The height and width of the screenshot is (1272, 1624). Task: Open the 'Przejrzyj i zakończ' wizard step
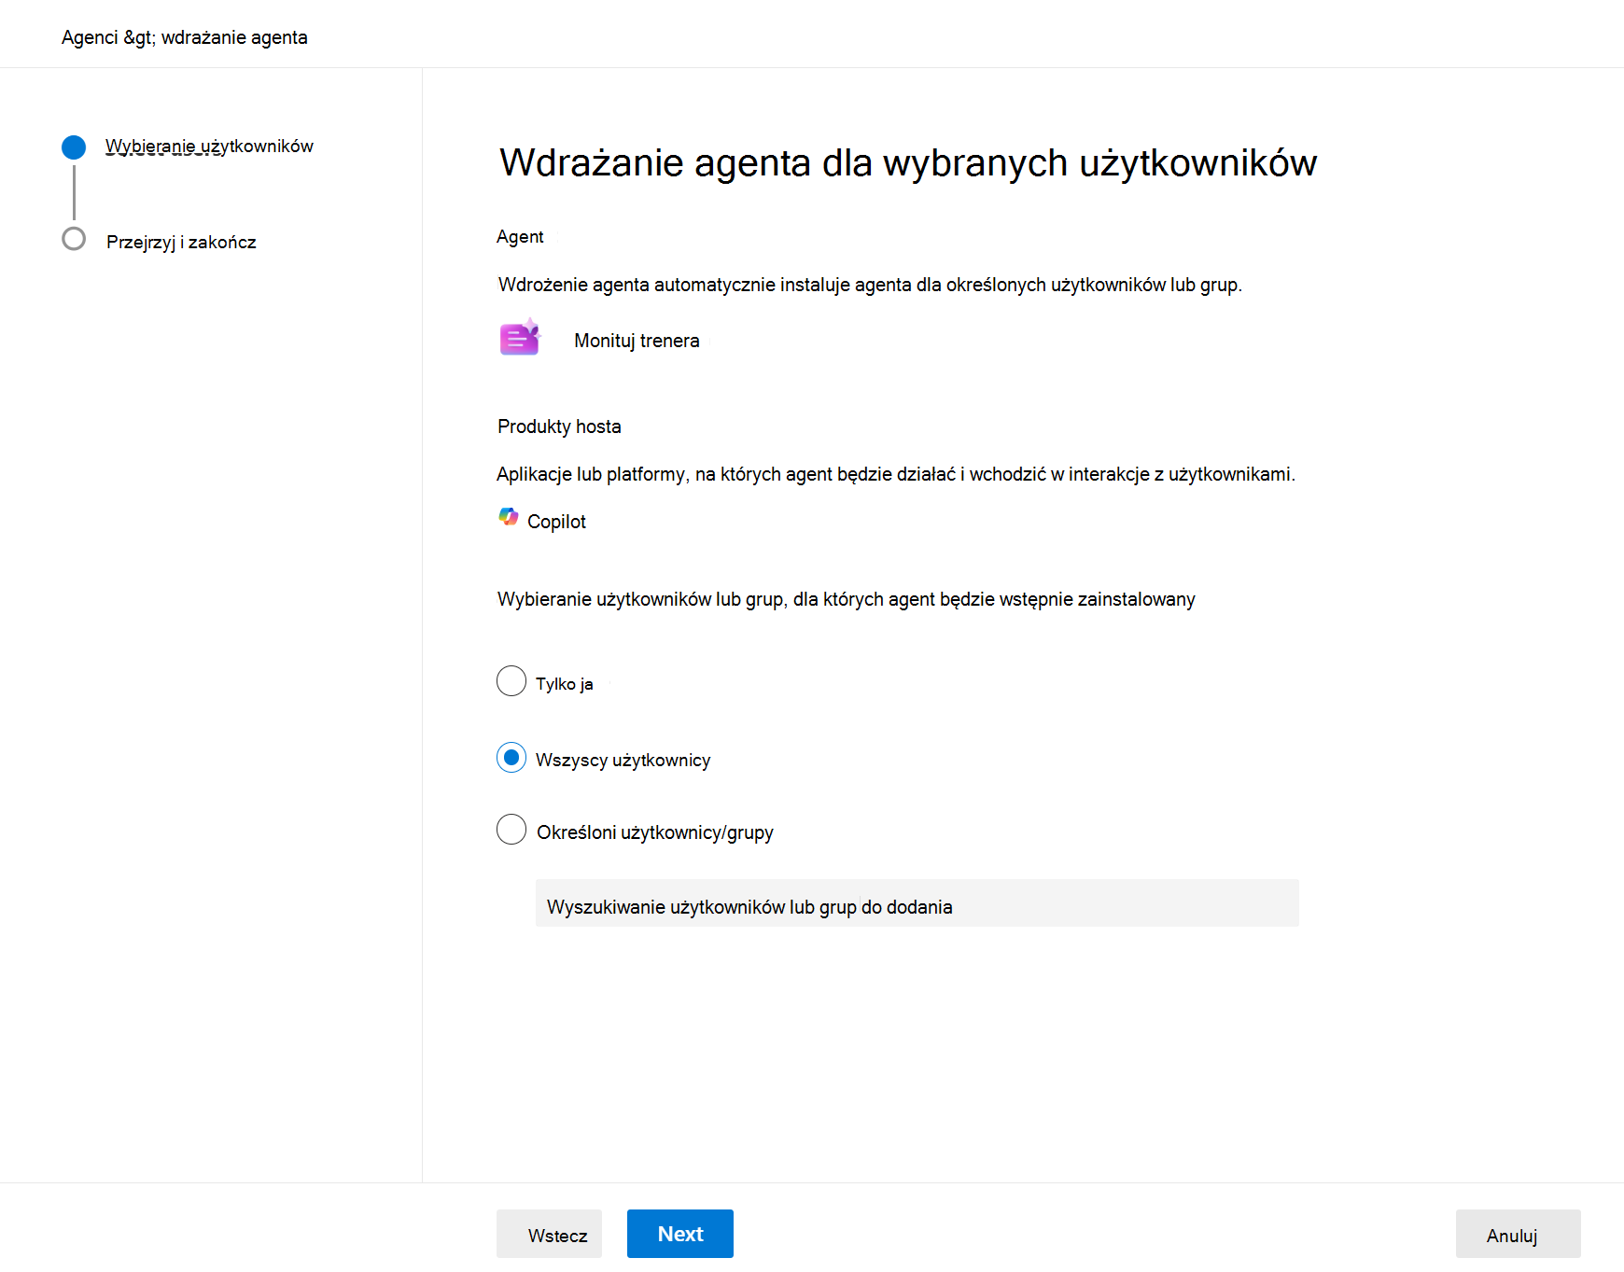[x=181, y=243]
